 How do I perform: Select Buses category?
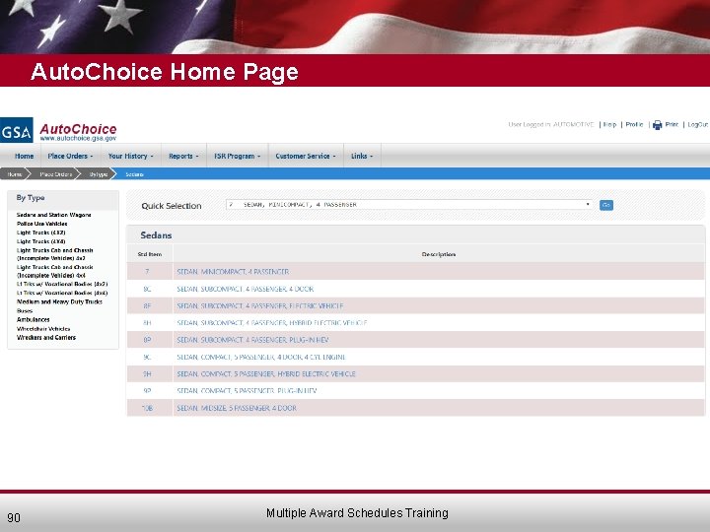25,310
